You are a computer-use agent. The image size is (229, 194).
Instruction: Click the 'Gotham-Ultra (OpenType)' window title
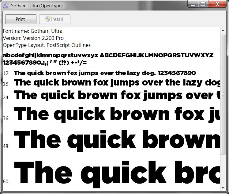pyautogui.click(x=36, y=6)
